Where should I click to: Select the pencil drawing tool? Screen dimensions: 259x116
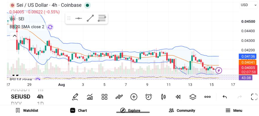75,97
